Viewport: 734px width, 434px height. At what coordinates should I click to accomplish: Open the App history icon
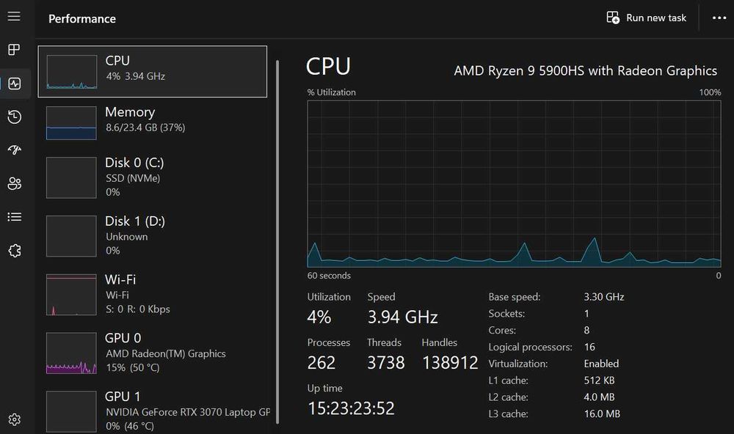pos(14,117)
